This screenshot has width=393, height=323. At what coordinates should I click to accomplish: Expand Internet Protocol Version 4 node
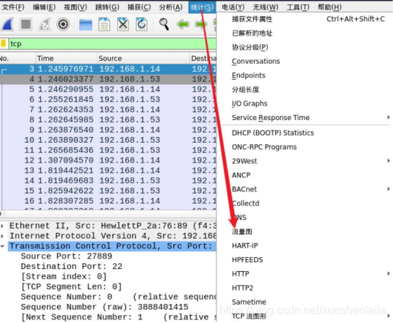[2, 236]
